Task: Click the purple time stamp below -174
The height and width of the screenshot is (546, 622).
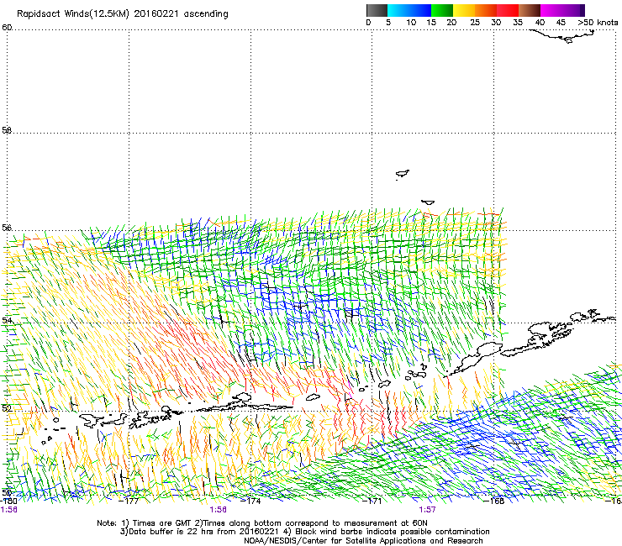Action: (x=219, y=510)
